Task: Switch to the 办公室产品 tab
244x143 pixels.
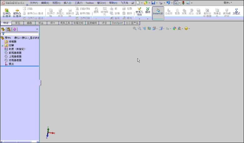Action: tap(132, 23)
